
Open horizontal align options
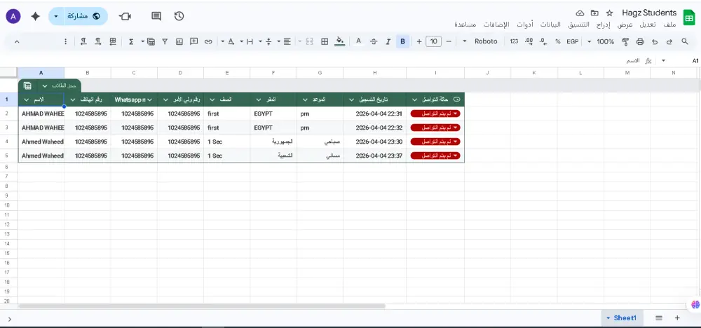(287, 41)
